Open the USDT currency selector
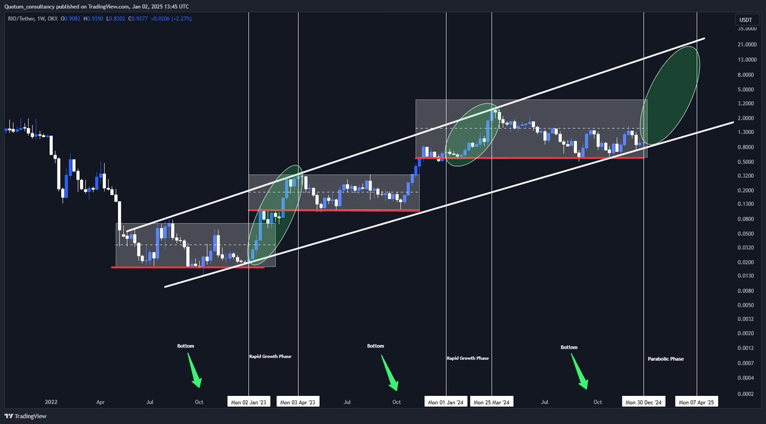The height and width of the screenshot is (424, 766). [746, 18]
